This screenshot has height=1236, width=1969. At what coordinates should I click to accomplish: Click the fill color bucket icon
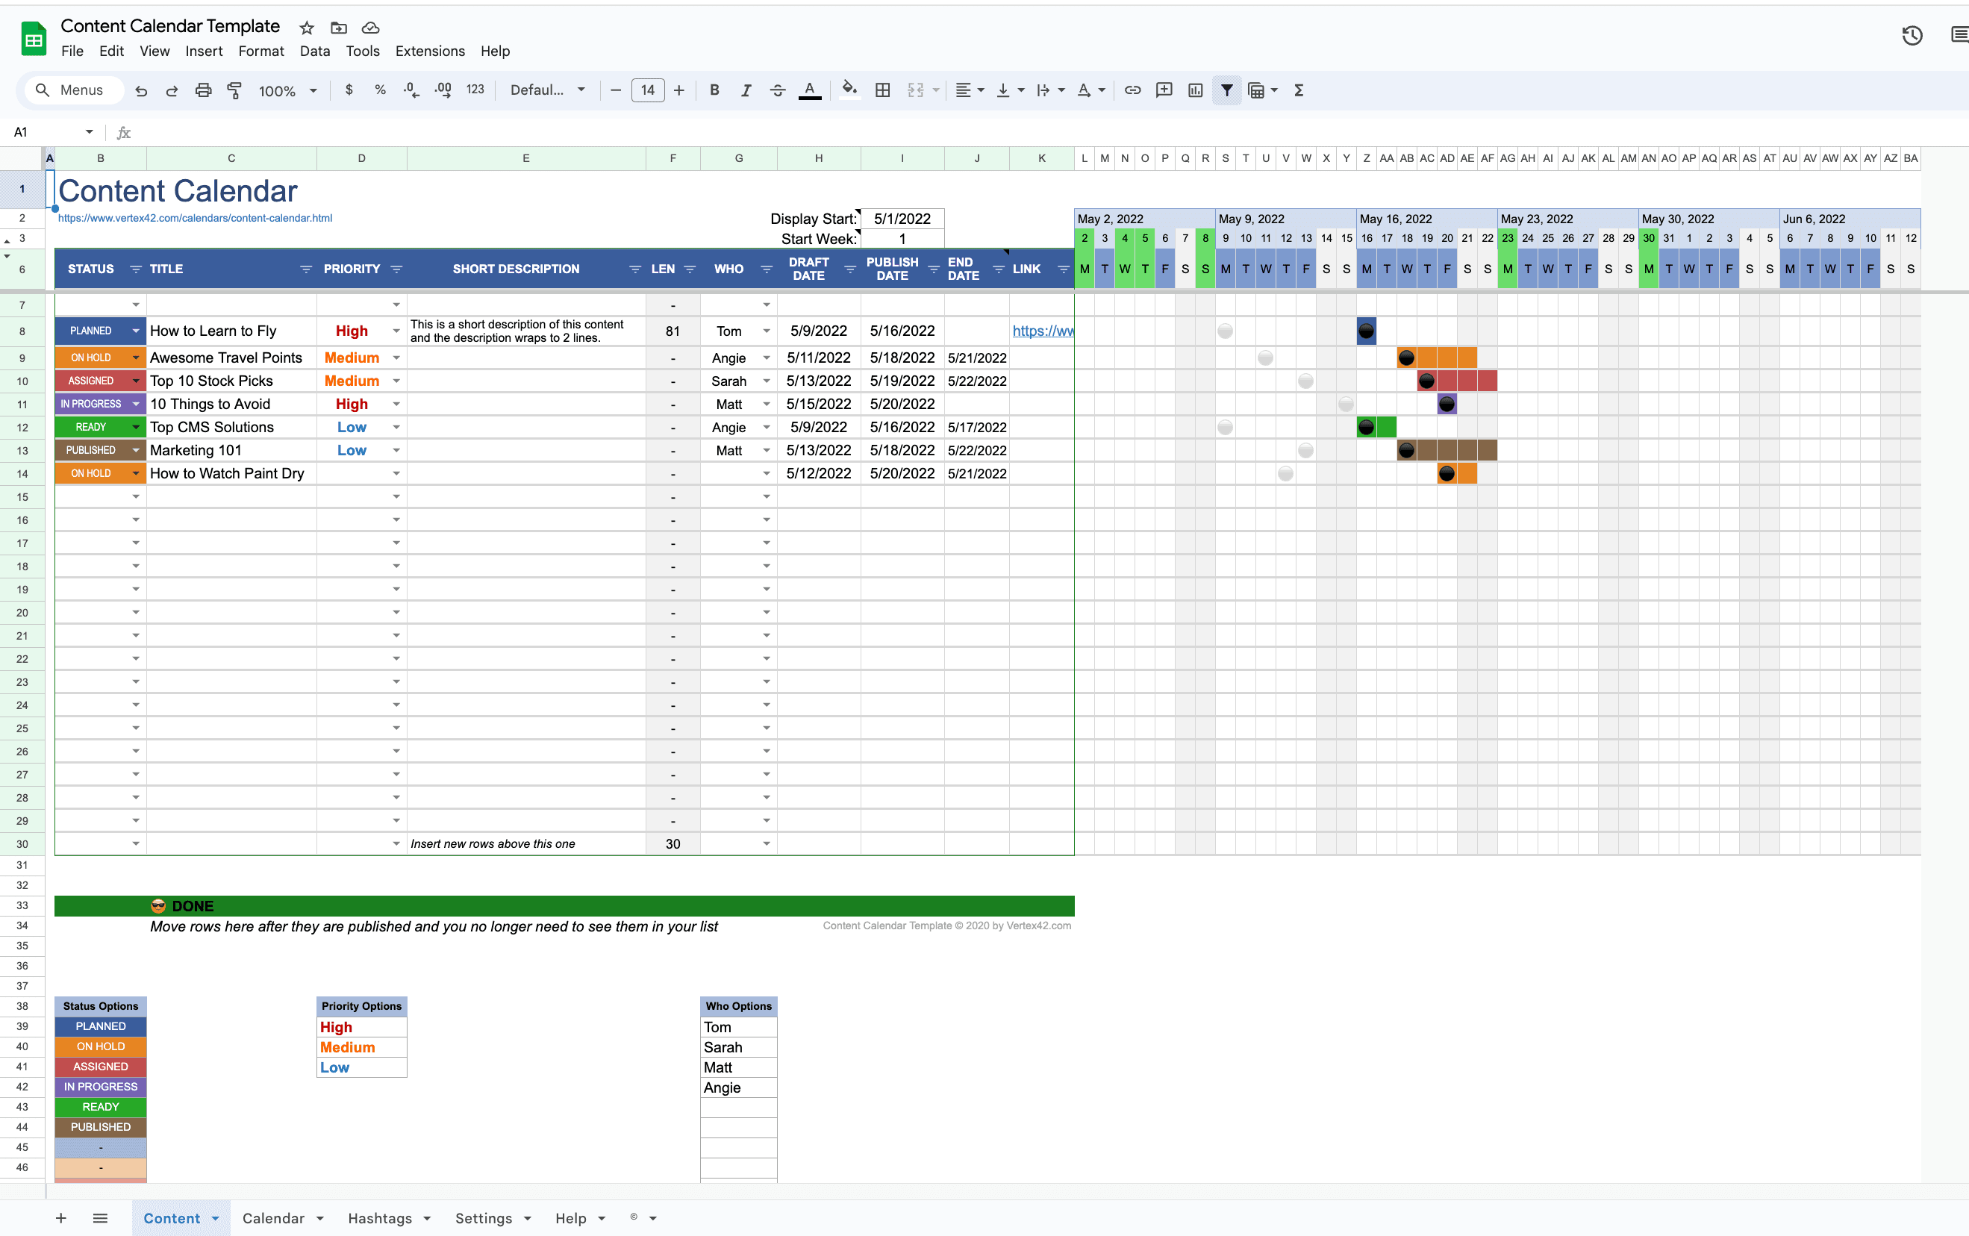click(849, 89)
